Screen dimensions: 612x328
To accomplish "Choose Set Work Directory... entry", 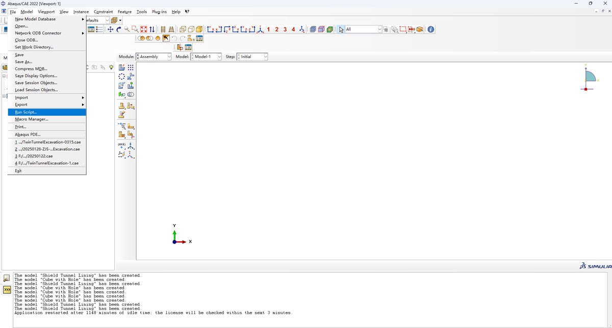I will pyautogui.click(x=47, y=47).
